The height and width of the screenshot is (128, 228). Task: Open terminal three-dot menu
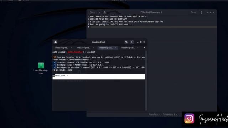[131, 42]
